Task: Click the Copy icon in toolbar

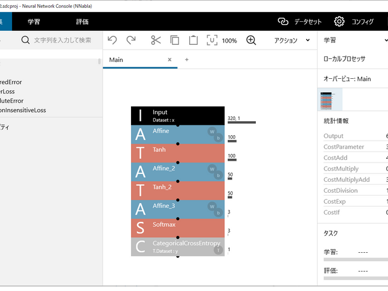Action: (x=175, y=40)
